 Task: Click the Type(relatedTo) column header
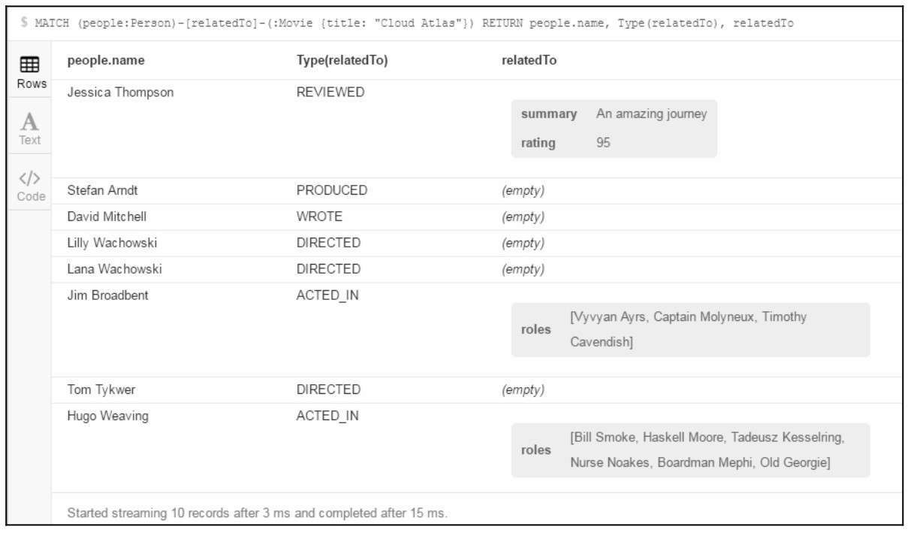pos(342,61)
